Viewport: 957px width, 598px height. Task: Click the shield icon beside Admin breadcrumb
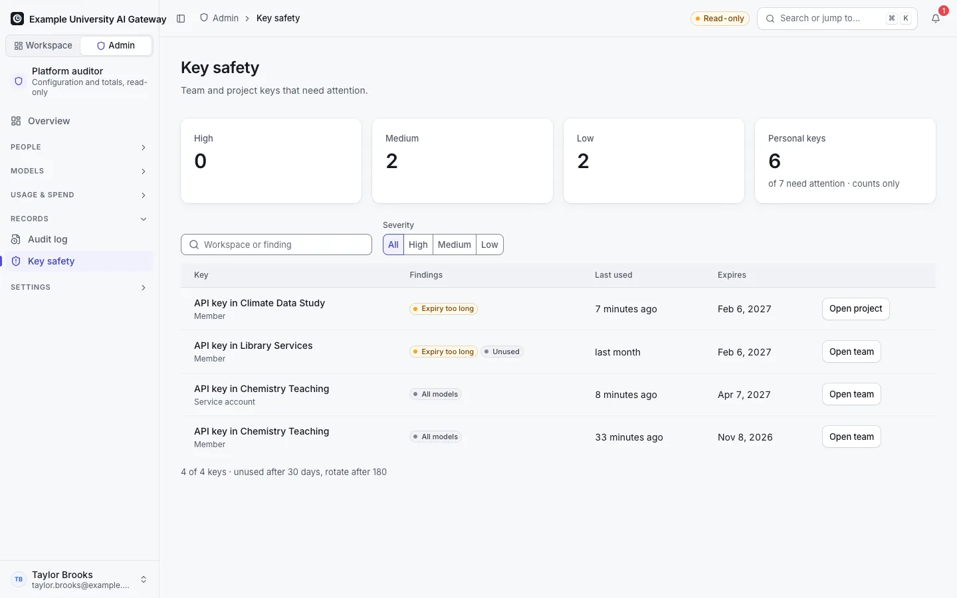(x=204, y=18)
